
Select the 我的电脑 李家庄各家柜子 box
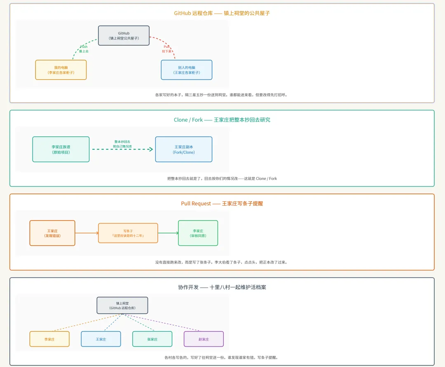coord(61,70)
